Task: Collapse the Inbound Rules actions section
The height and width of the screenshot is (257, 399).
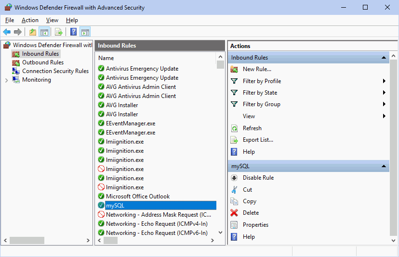Action: point(384,58)
